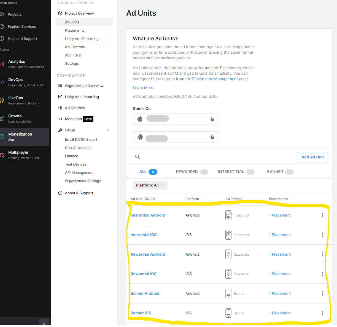Screen dimensions: 337x327
Task: Open options menu for Interstitial iOS
Action: point(322,235)
